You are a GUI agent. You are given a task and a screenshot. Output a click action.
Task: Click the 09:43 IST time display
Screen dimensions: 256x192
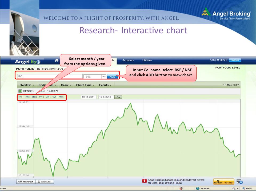(229, 183)
